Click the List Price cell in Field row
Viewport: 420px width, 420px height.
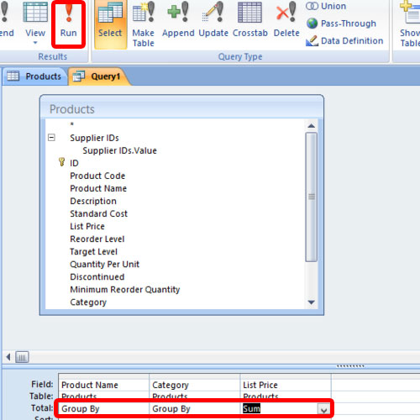point(286,385)
